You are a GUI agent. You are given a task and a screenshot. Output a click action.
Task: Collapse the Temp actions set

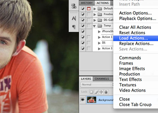pos(94,26)
